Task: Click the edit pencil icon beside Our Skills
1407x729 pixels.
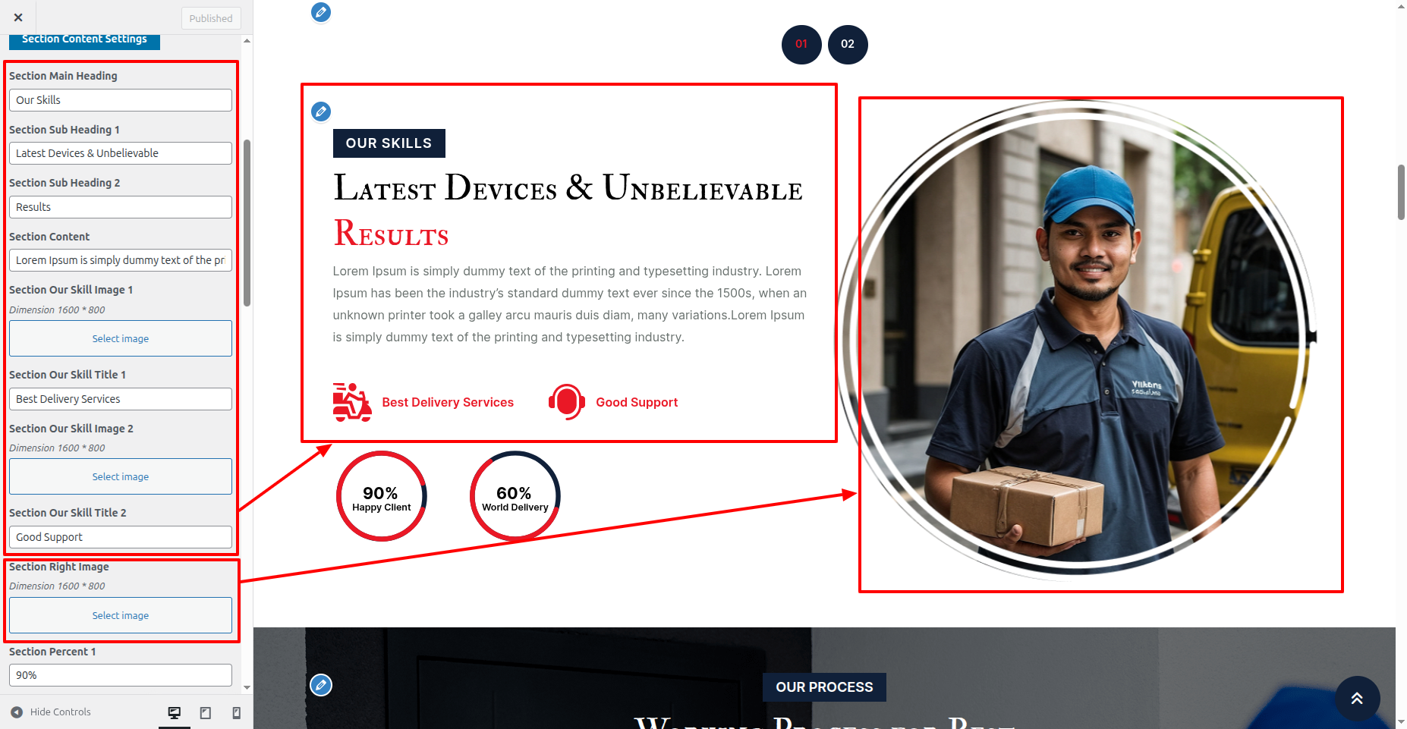Action: coord(321,112)
